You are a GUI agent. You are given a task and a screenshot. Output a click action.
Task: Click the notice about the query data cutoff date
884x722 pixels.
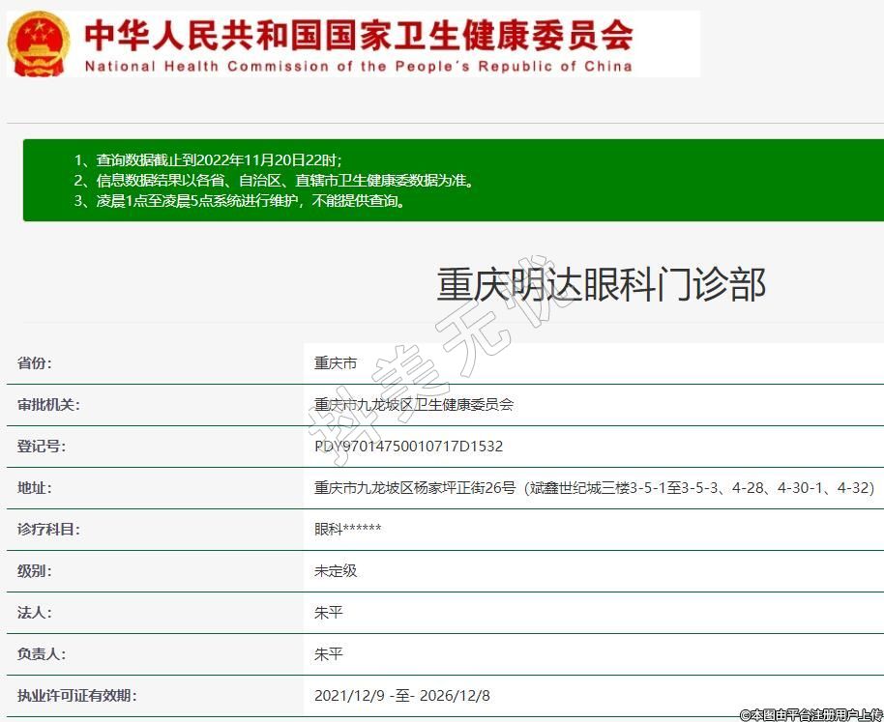pos(208,159)
